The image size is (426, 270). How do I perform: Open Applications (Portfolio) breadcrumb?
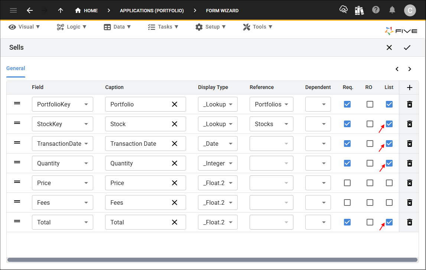(152, 11)
